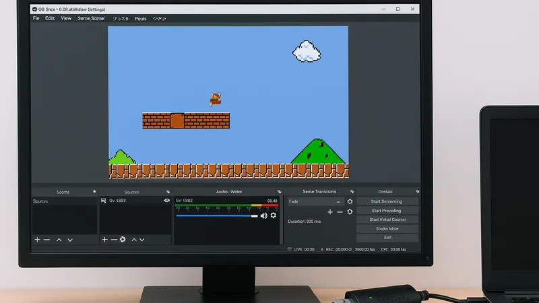Open the File menu
Image resolution: width=539 pixels, height=303 pixels.
[x=36, y=18]
